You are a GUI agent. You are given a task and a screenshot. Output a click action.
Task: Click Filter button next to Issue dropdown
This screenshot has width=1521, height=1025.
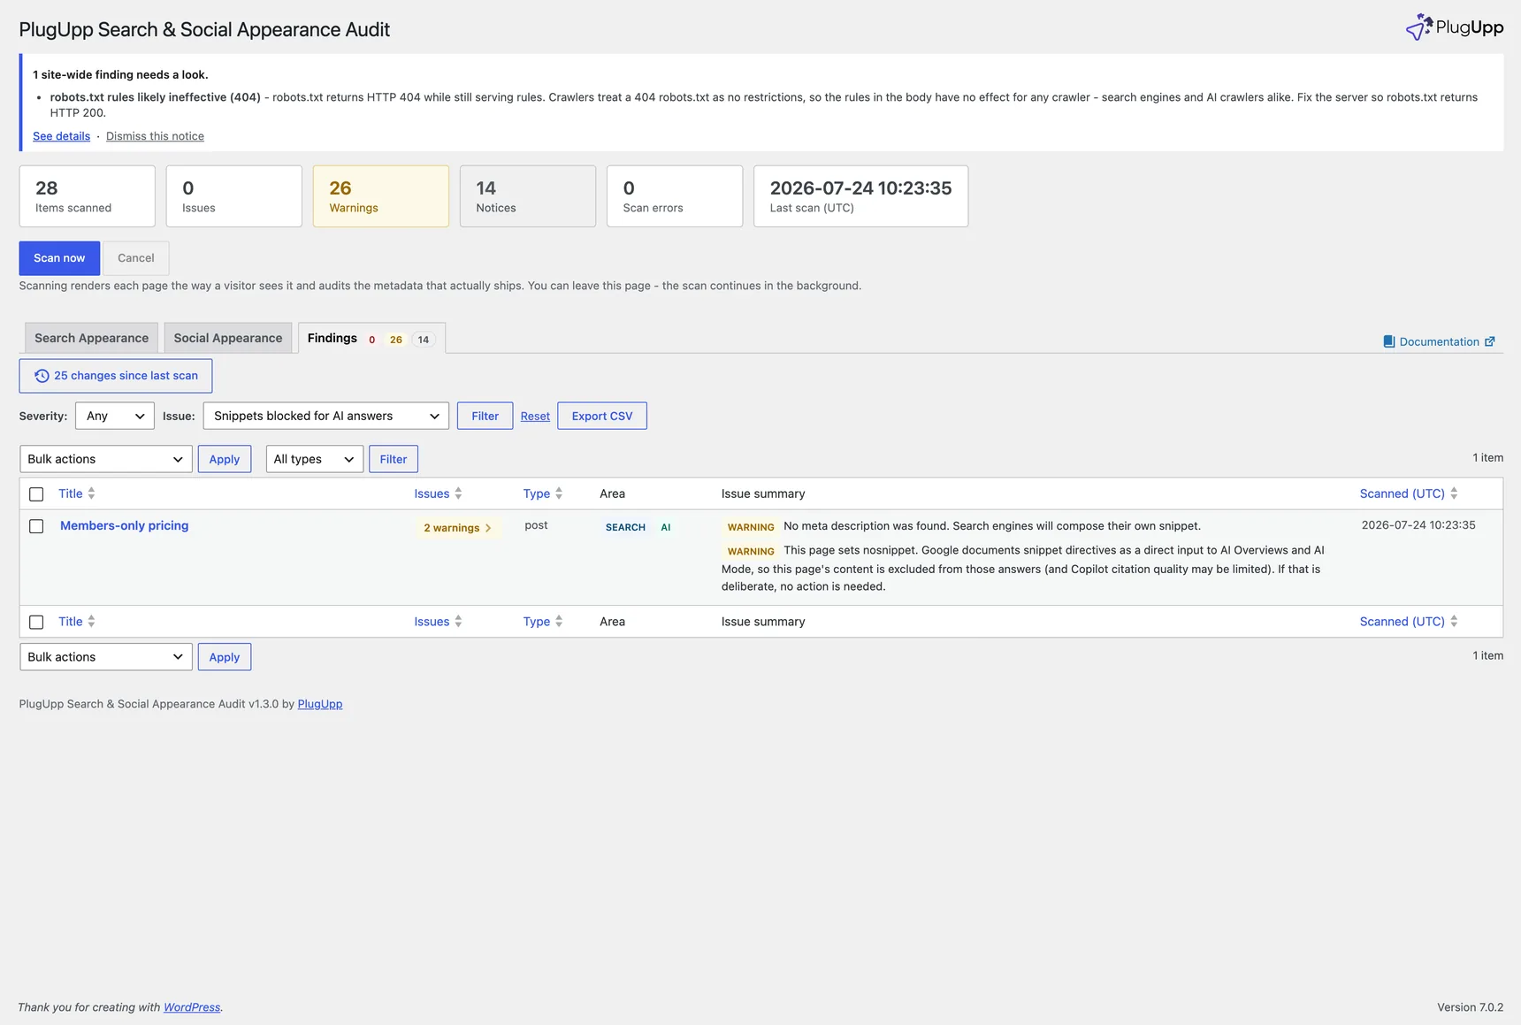pos(485,416)
